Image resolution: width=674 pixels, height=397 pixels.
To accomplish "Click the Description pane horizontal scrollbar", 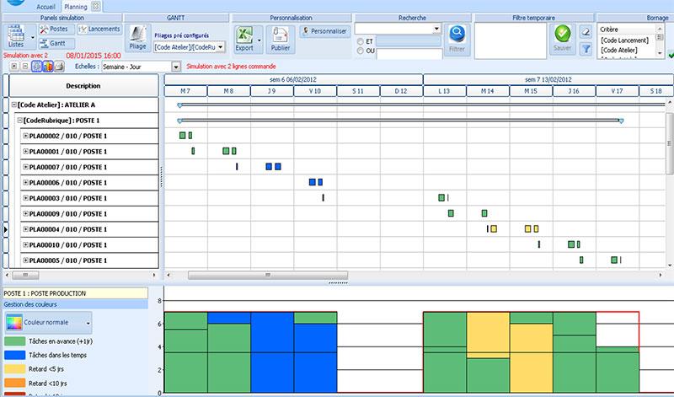I will click(x=25, y=275).
